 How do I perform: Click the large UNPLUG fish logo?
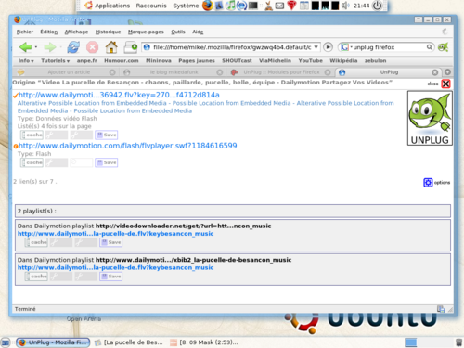tap(430, 118)
